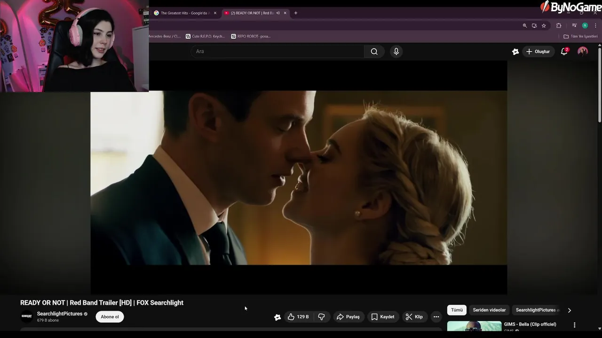Image resolution: width=602 pixels, height=338 pixels.
Task: Click the page vertical scrollbar thumb
Action: [600, 84]
